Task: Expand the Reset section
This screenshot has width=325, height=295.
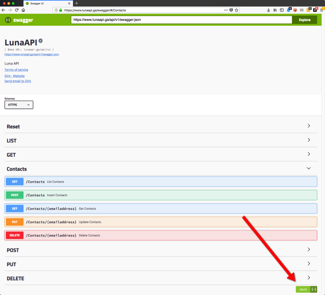Action: (x=161, y=126)
